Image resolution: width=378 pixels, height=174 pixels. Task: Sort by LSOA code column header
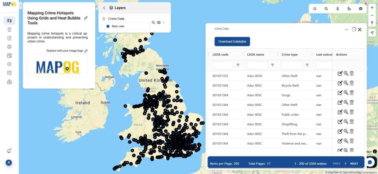[220, 55]
